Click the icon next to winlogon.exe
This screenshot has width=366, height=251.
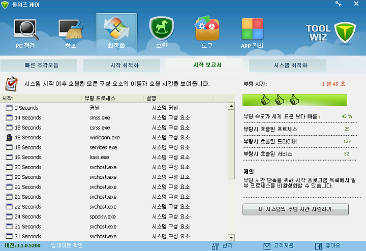(9, 137)
